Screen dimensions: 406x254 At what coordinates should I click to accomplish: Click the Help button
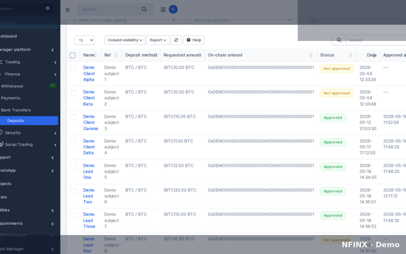pyautogui.click(x=194, y=40)
